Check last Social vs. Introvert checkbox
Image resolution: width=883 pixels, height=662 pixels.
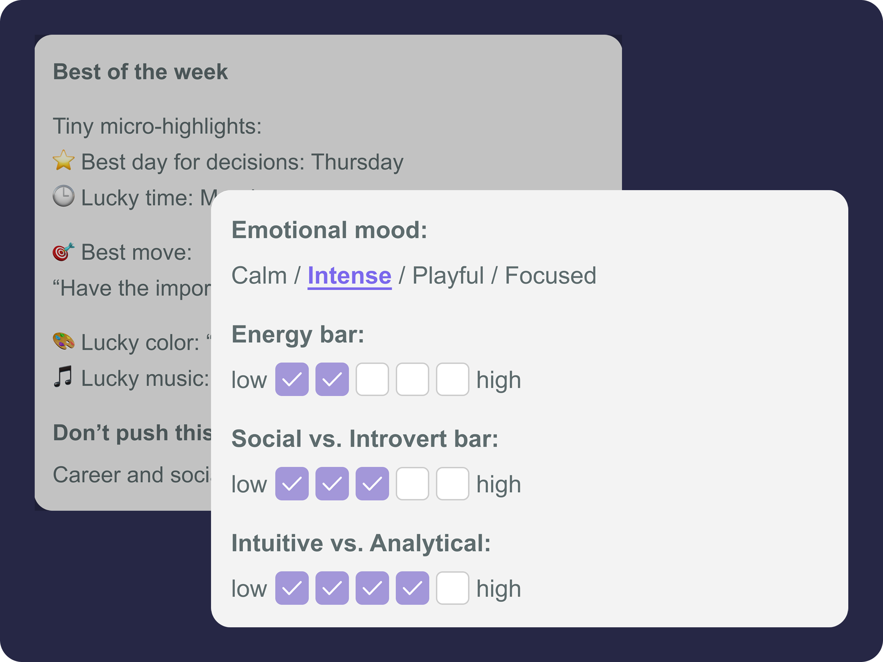pos(452,484)
